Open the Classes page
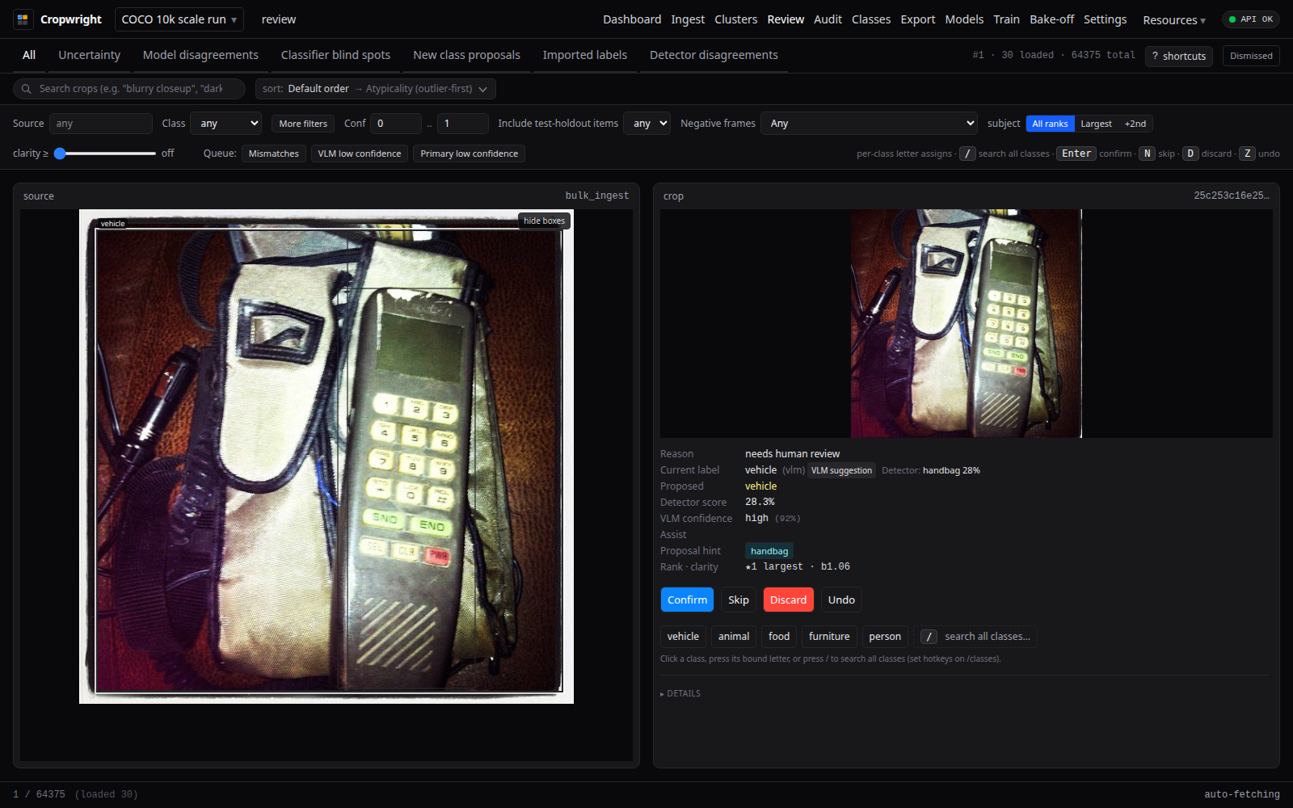 (871, 19)
